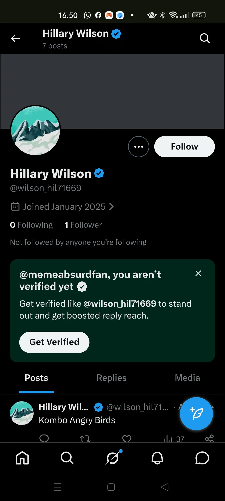Expand Joined January 2025 details chevron

click(111, 207)
